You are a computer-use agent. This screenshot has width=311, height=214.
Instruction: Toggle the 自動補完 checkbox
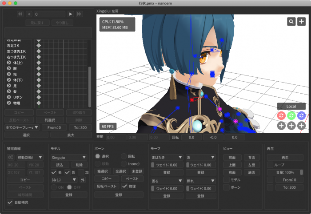coord(10,202)
